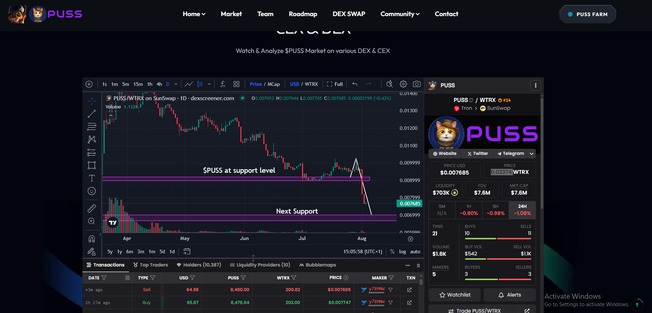The width and height of the screenshot is (652, 313).
Task: Toggle chart display to MCap
Action: [274, 84]
